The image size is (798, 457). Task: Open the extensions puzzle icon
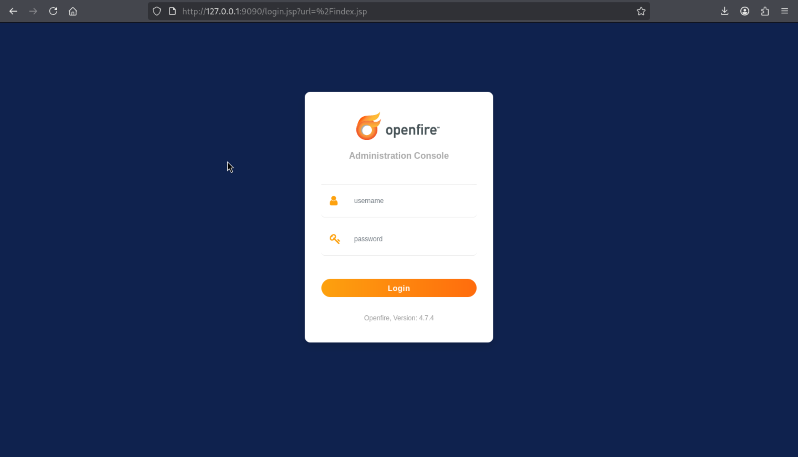pyautogui.click(x=765, y=11)
